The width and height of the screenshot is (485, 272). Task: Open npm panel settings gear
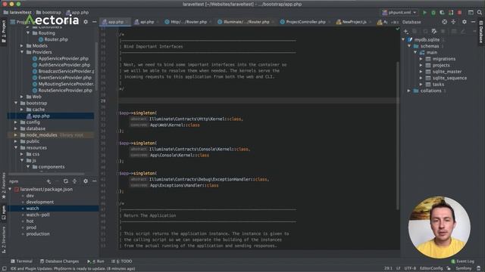pos(86,181)
